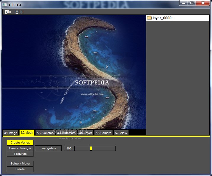Click the island image in the canvas

[74, 72]
